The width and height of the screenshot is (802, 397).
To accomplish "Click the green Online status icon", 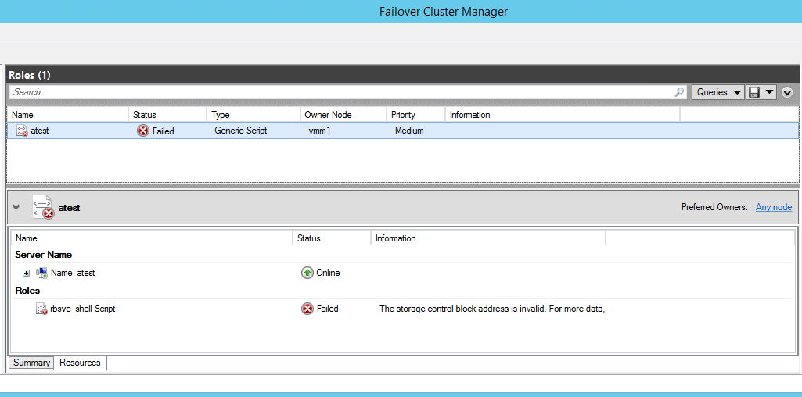I will 307,273.
